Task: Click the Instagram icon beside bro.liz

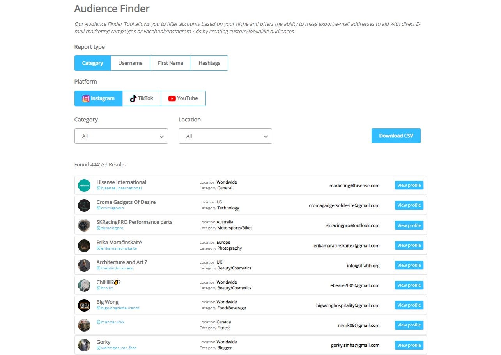Action: (99, 288)
